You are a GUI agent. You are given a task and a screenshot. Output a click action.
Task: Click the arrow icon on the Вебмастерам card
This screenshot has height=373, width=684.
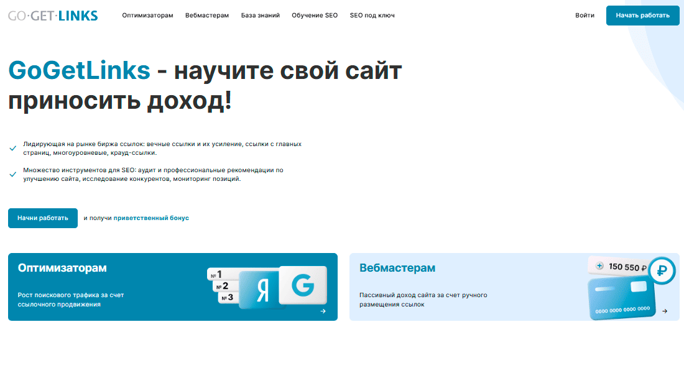point(664,311)
